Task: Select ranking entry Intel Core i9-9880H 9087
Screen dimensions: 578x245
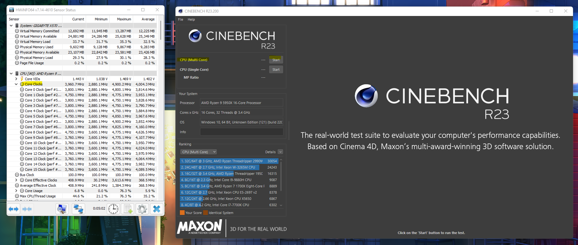Action: click(229, 180)
